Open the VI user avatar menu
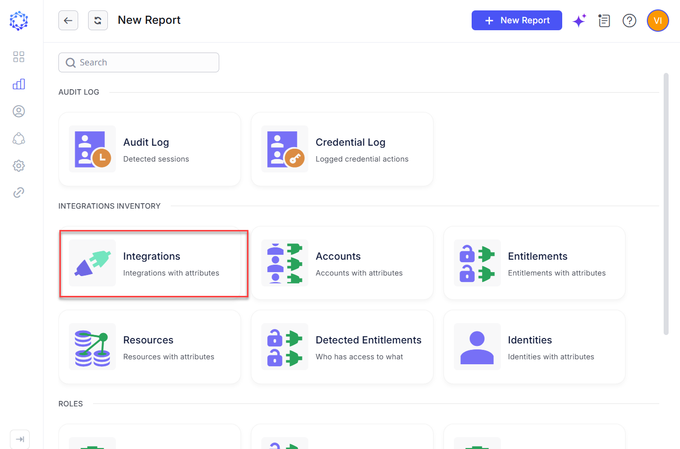 [658, 20]
